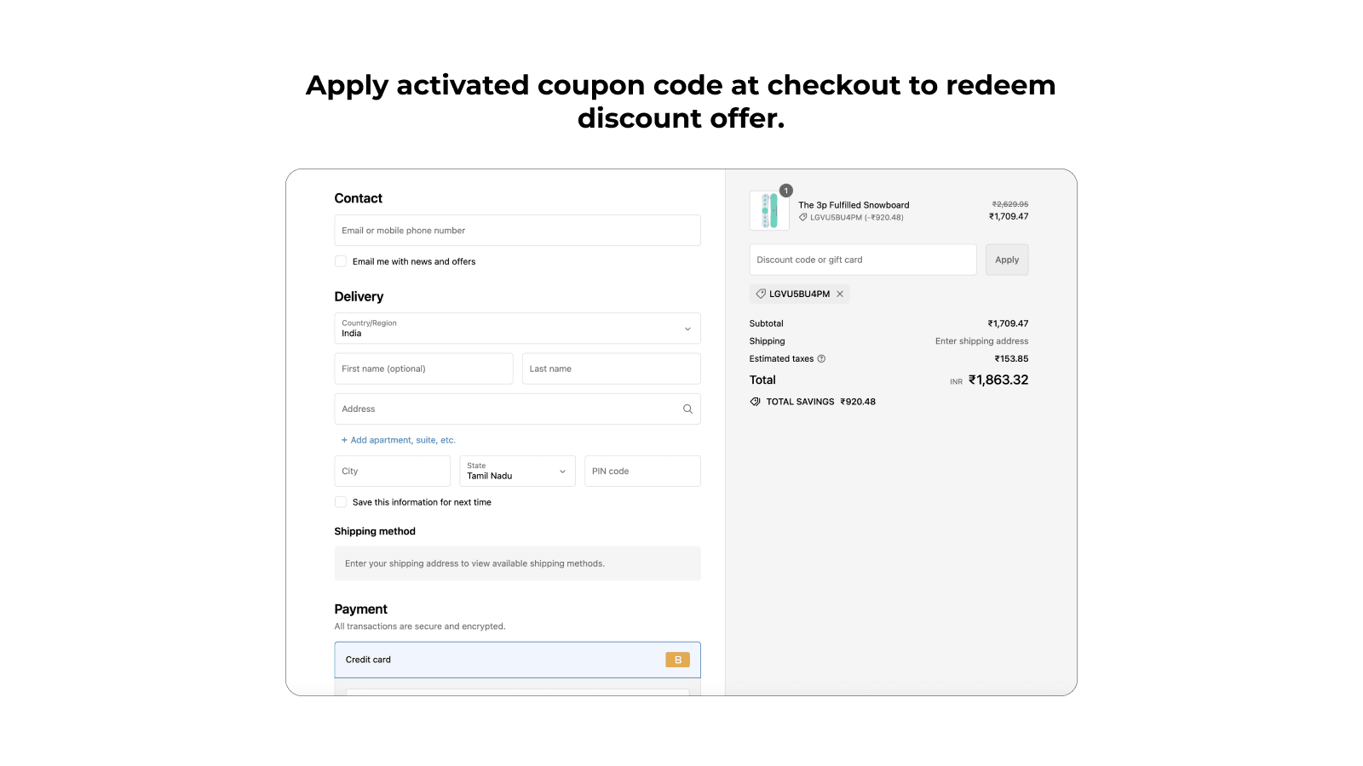Open the Country/Region dropdown
Image resolution: width=1363 pixels, height=766 pixels.
(x=517, y=329)
